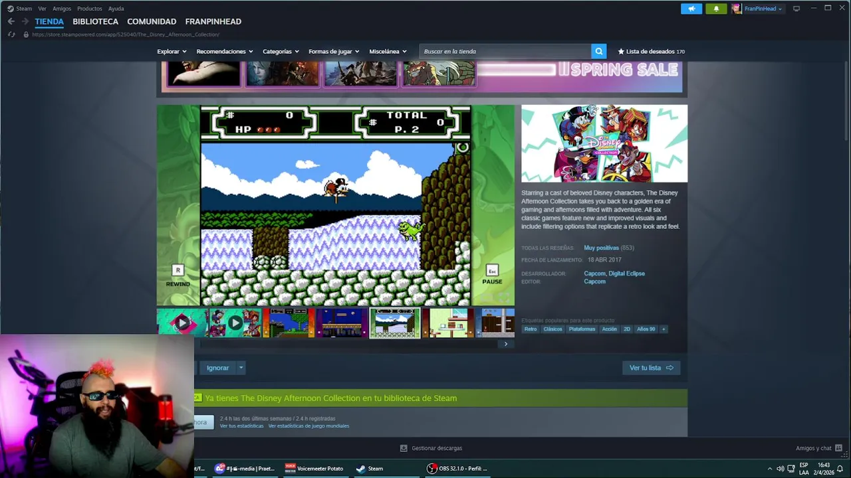Open the green notifications bell
851x478 pixels.
tap(716, 9)
